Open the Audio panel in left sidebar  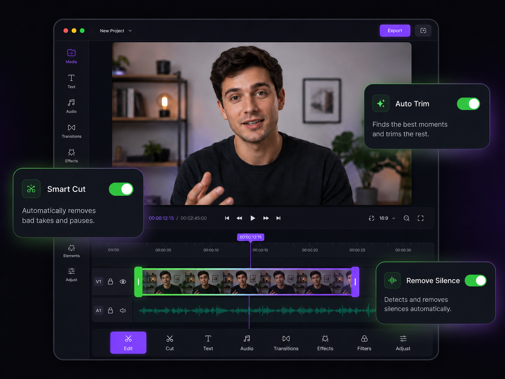pyautogui.click(x=71, y=106)
